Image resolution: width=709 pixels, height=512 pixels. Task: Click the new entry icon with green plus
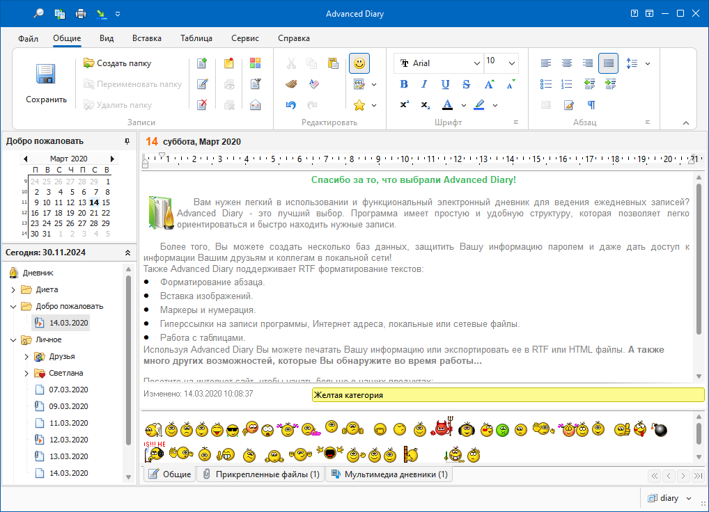click(x=202, y=63)
